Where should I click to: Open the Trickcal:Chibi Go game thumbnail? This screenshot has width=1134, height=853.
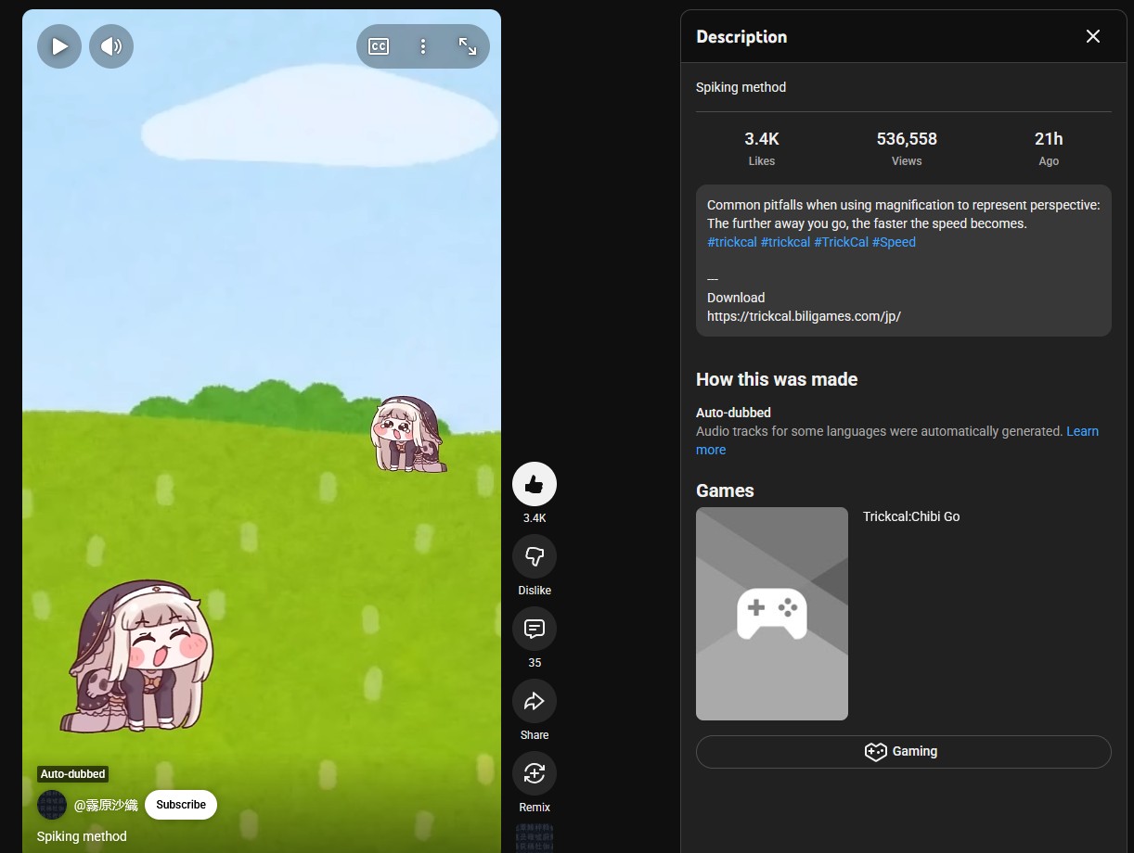(x=772, y=614)
